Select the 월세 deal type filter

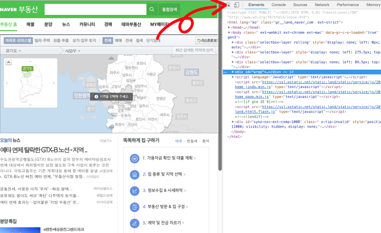coord(139,40)
